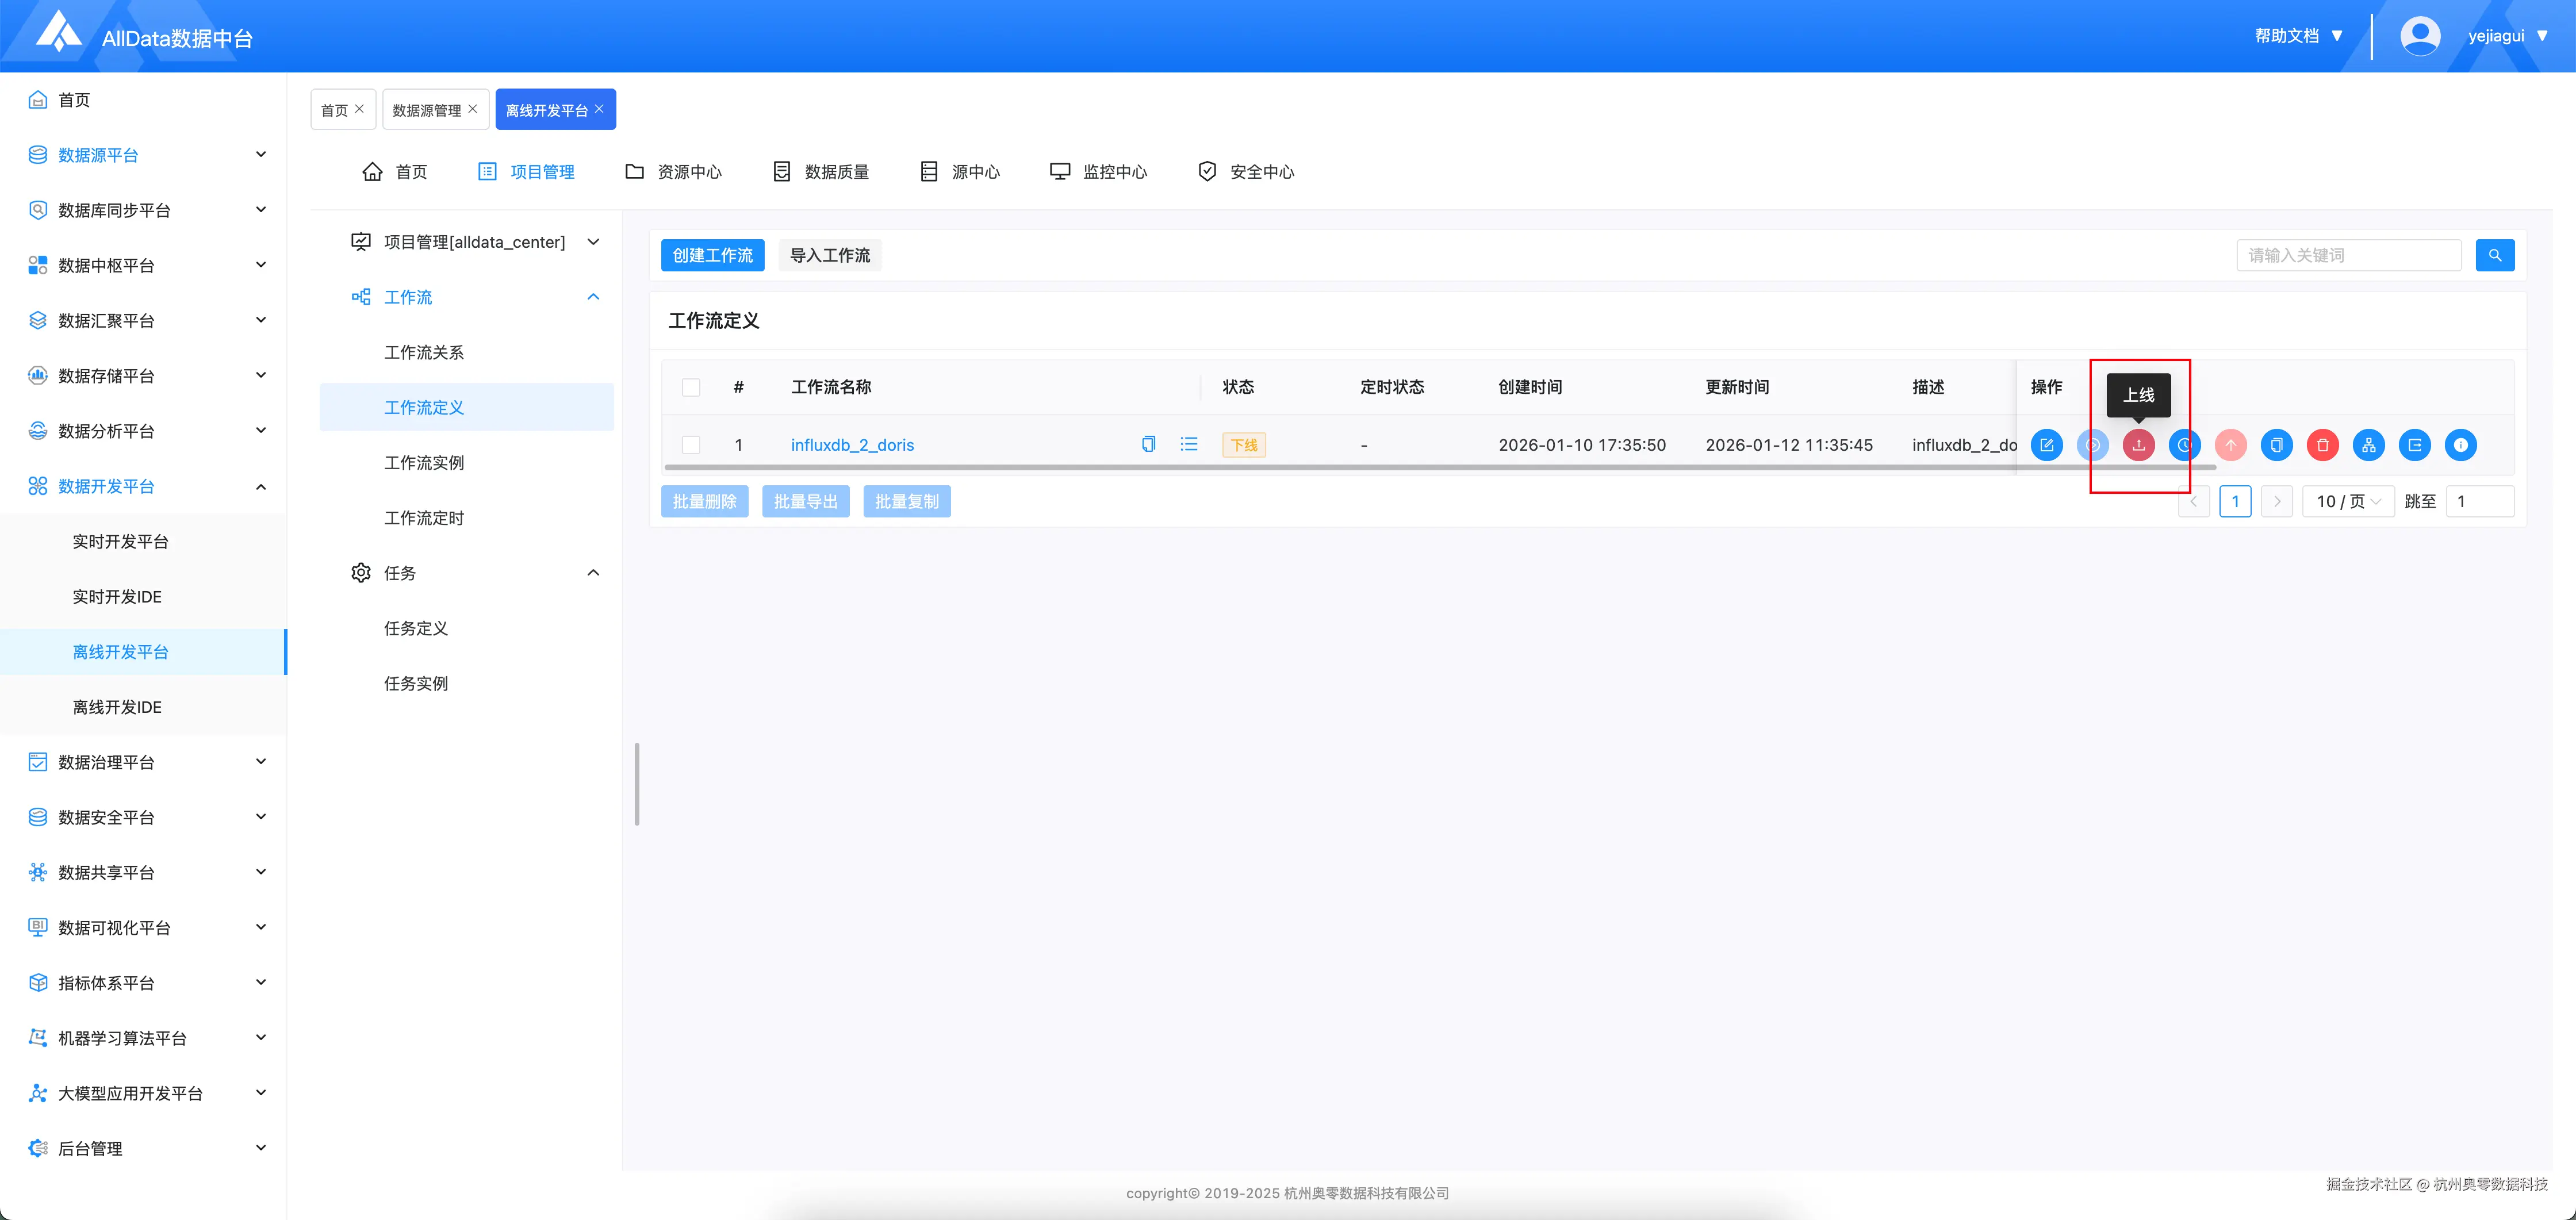The width and height of the screenshot is (2576, 1220).
Task: Click the red 上线 upload icon
Action: click(x=2139, y=445)
